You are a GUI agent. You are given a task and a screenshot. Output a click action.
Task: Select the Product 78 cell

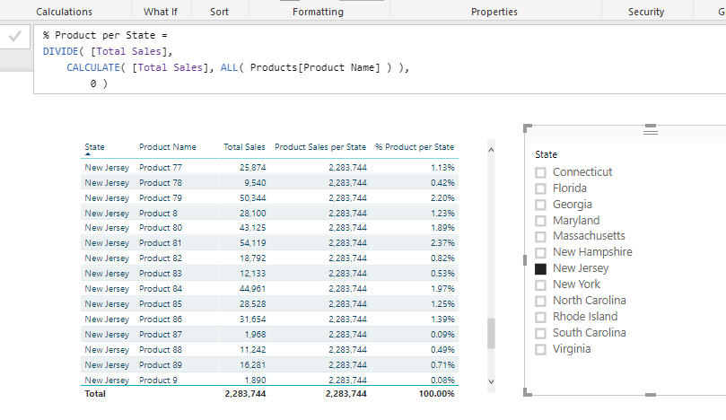[161, 182]
